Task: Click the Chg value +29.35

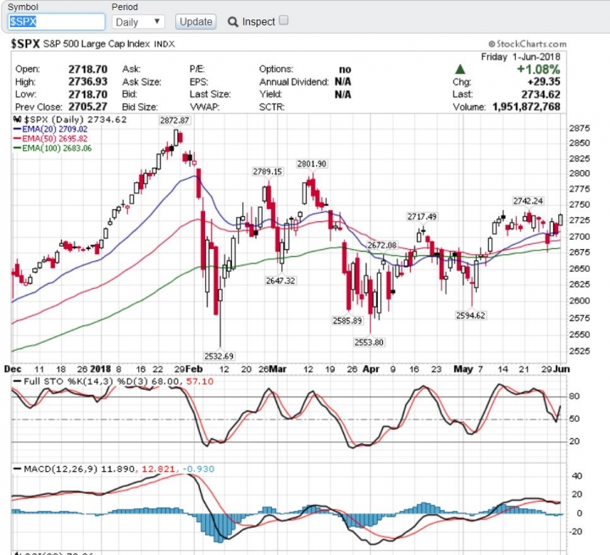Action: pos(544,81)
